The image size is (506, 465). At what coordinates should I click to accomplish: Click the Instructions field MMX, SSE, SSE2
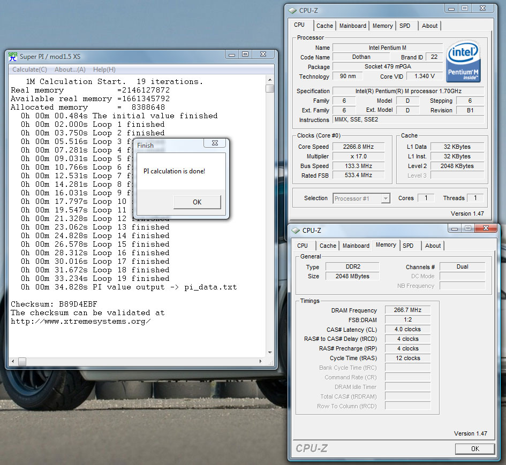tap(408, 120)
